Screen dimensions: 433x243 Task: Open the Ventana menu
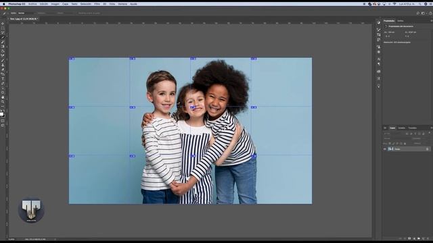122,4
